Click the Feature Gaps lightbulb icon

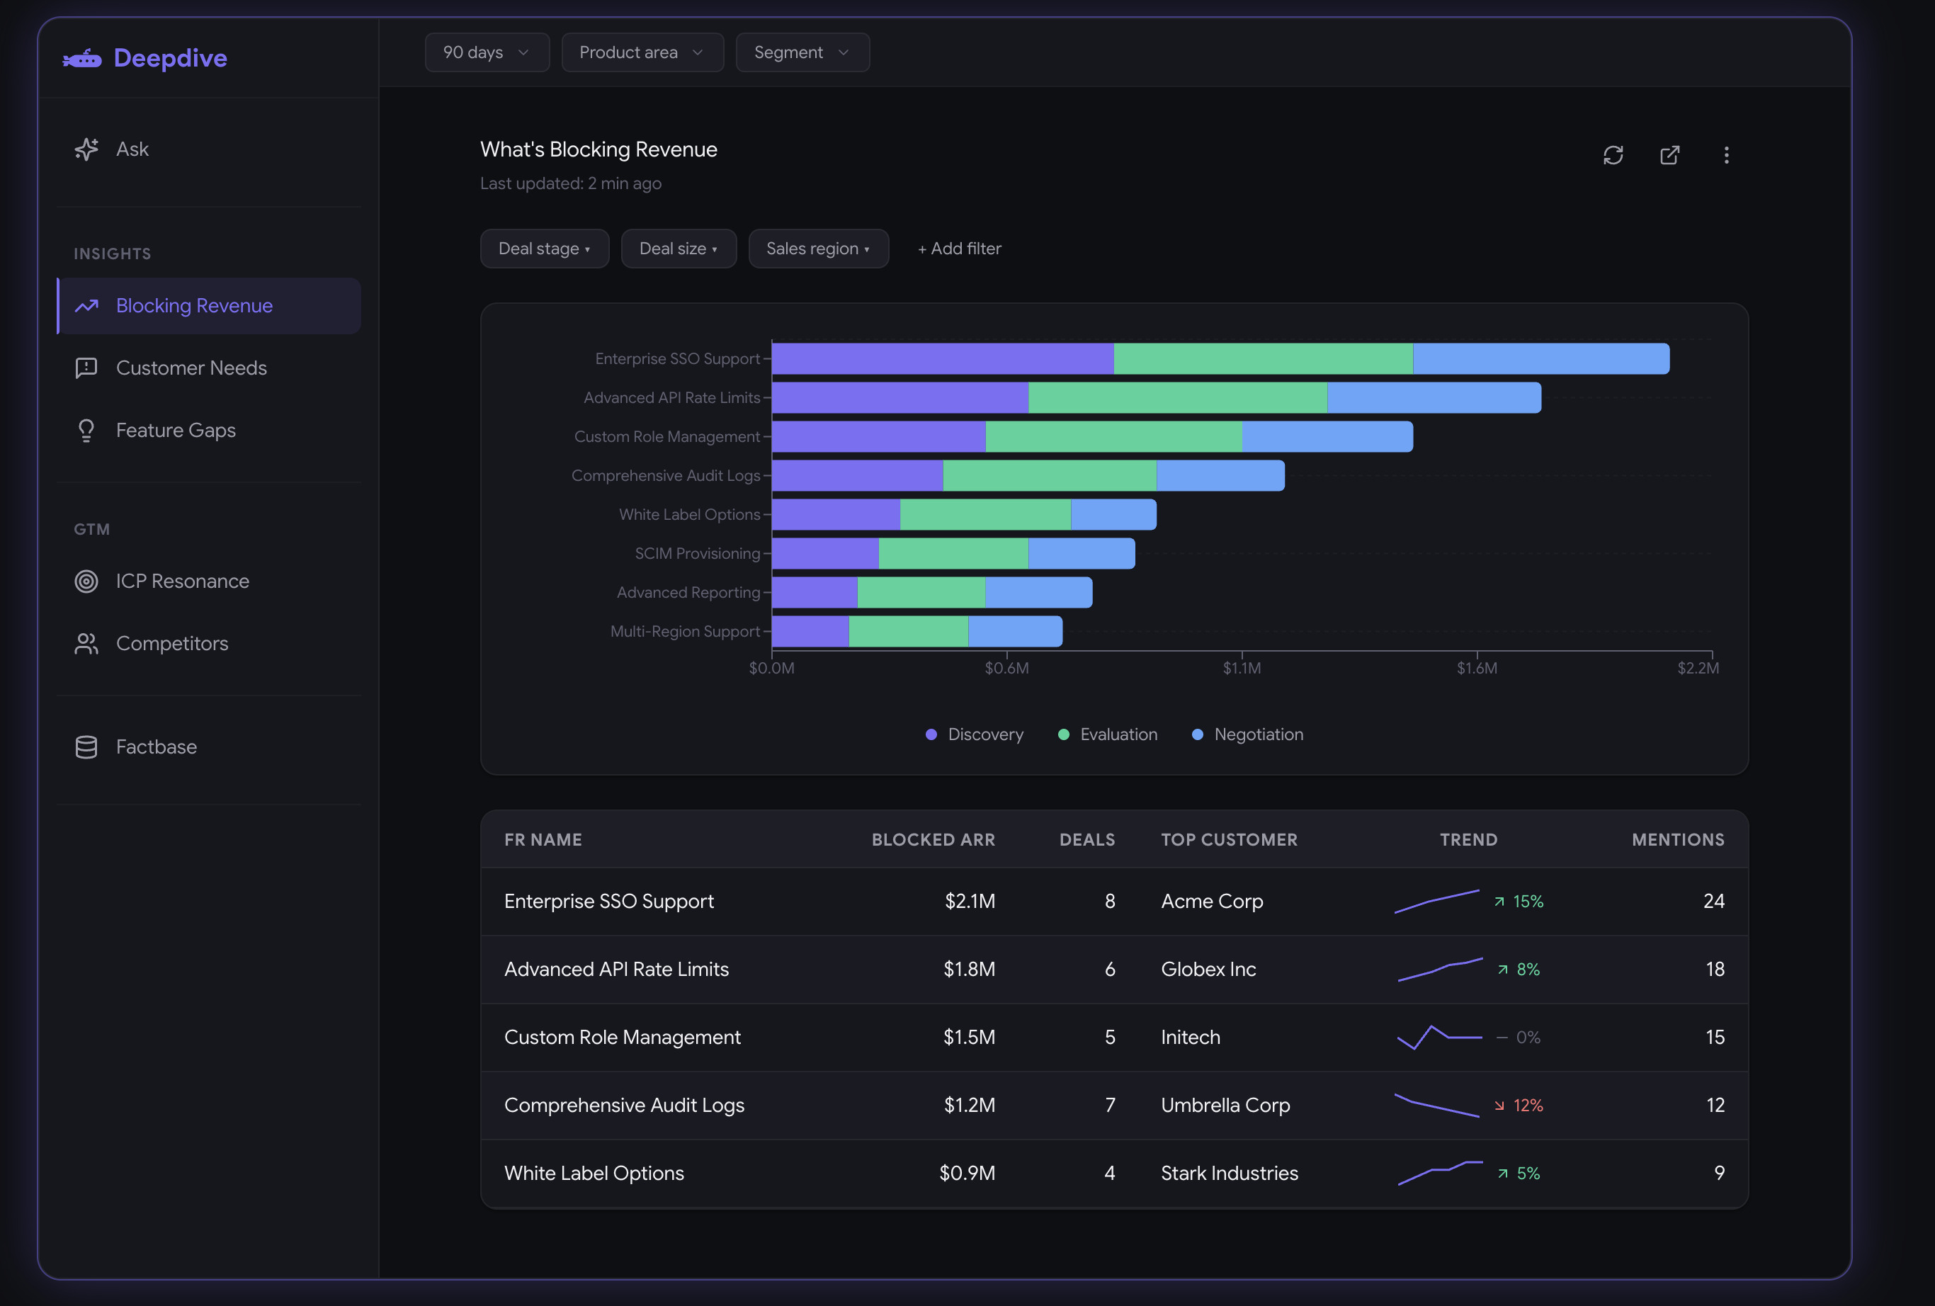pyautogui.click(x=86, y=431)
